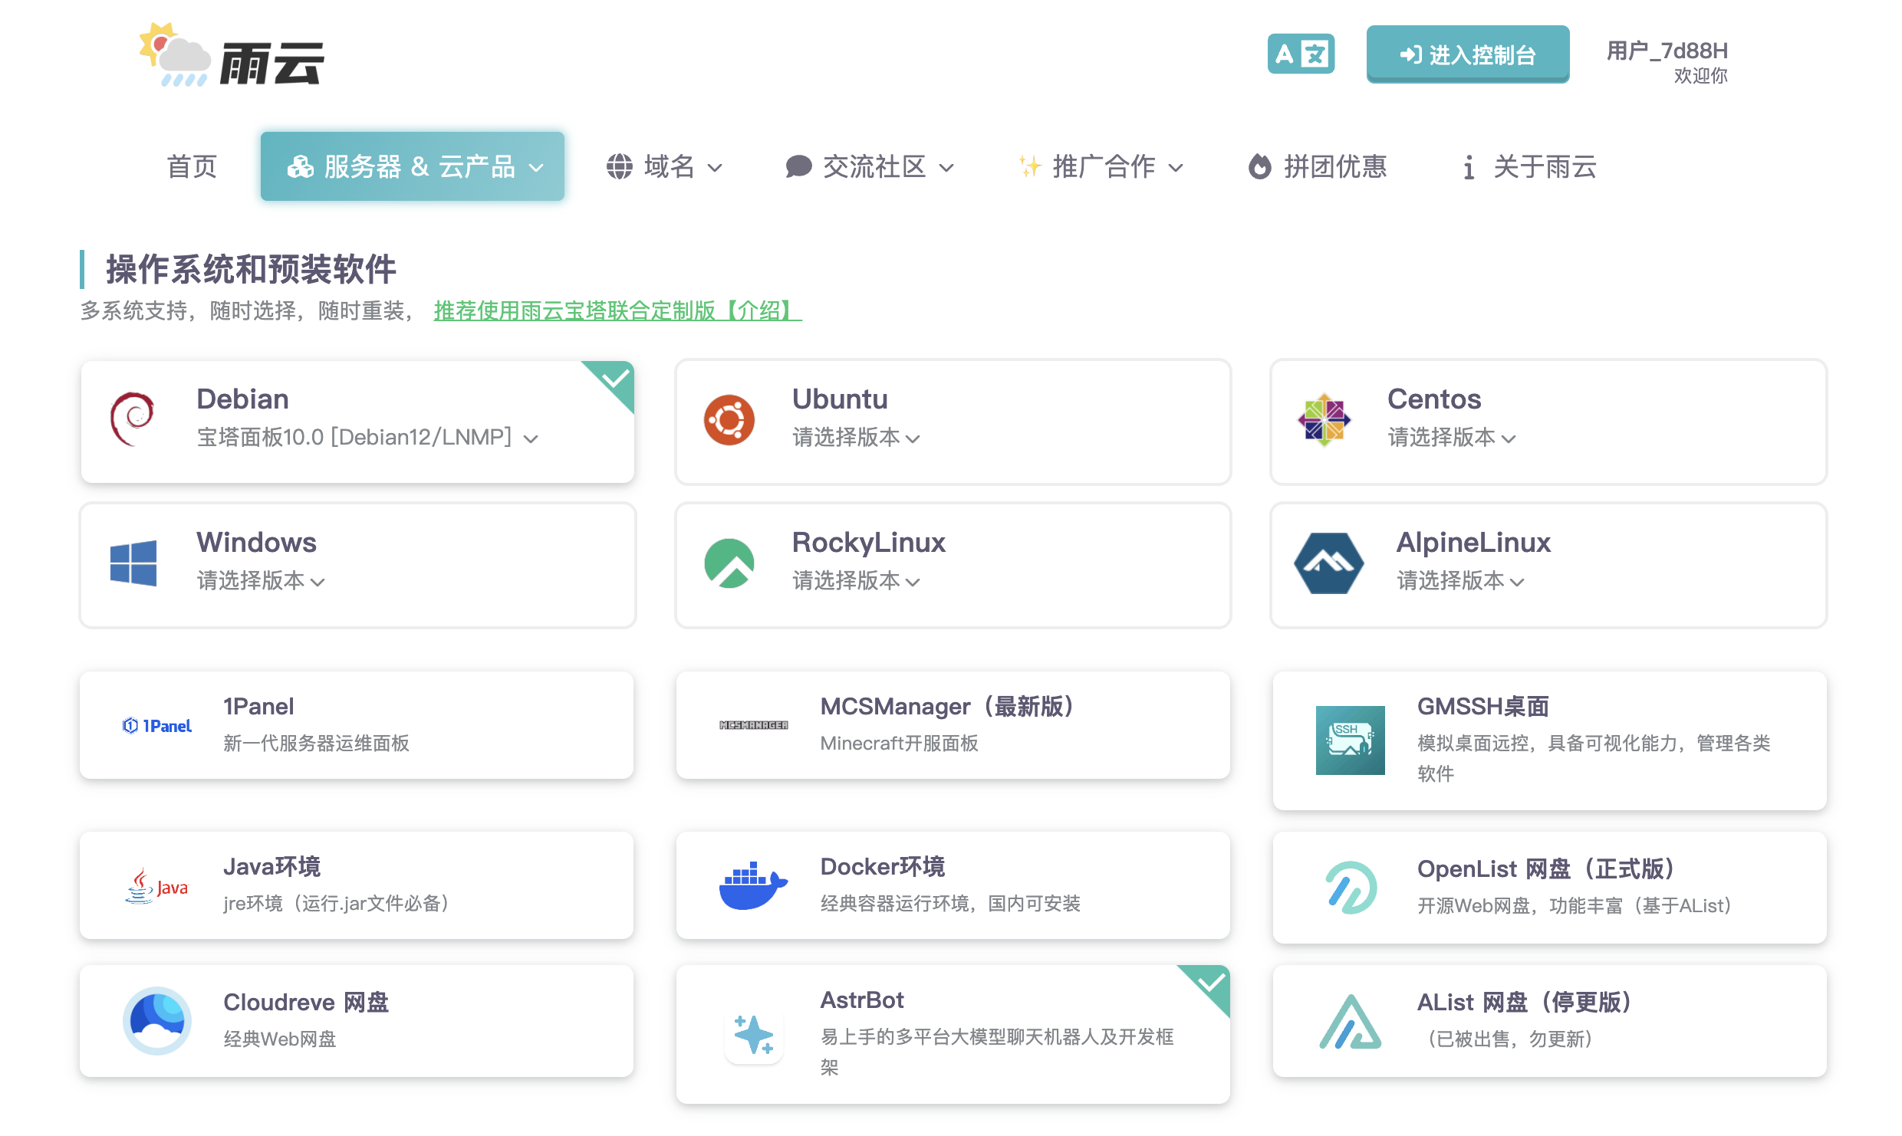Click the Windows logo icon

(x=133, y=563)
